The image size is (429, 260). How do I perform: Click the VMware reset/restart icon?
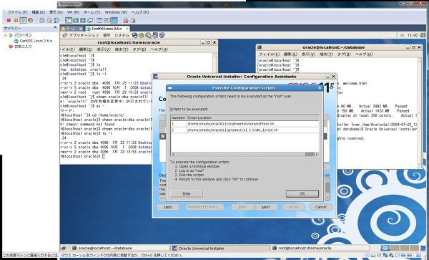click(30, 20)
